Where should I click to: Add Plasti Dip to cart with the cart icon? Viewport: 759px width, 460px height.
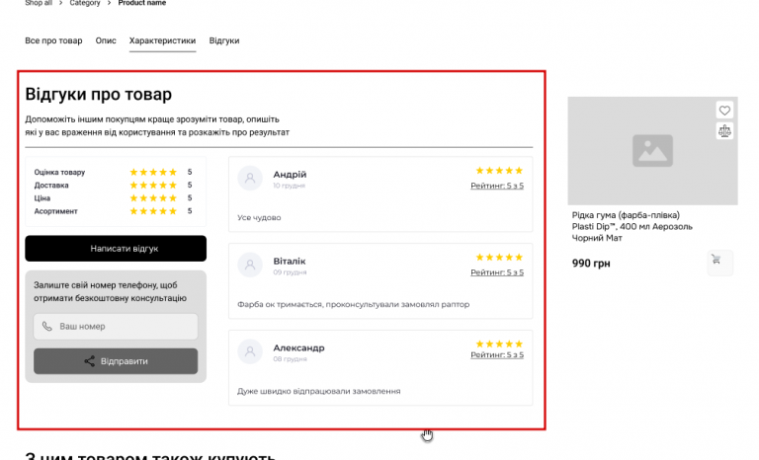pos(719,263)
